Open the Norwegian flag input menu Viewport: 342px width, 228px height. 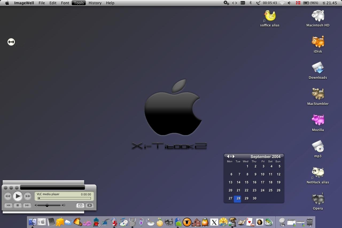coord(298,3)
